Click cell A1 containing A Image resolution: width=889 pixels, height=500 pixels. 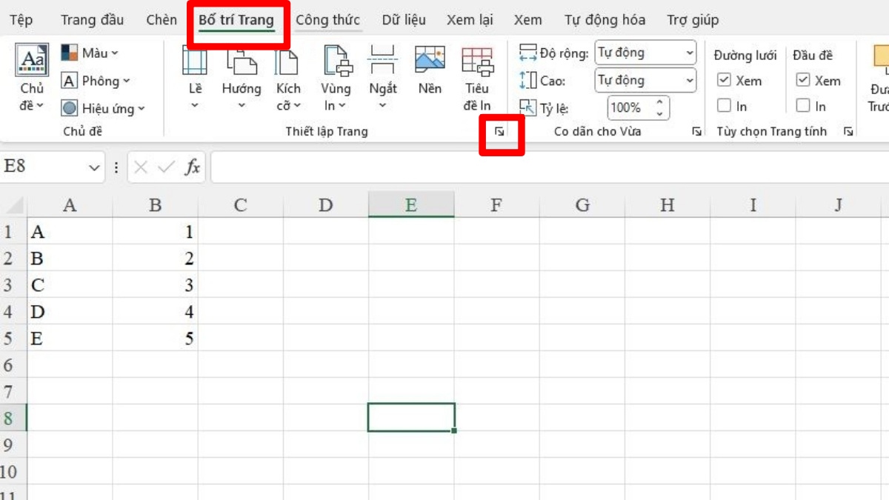click(x=70, y=231)
